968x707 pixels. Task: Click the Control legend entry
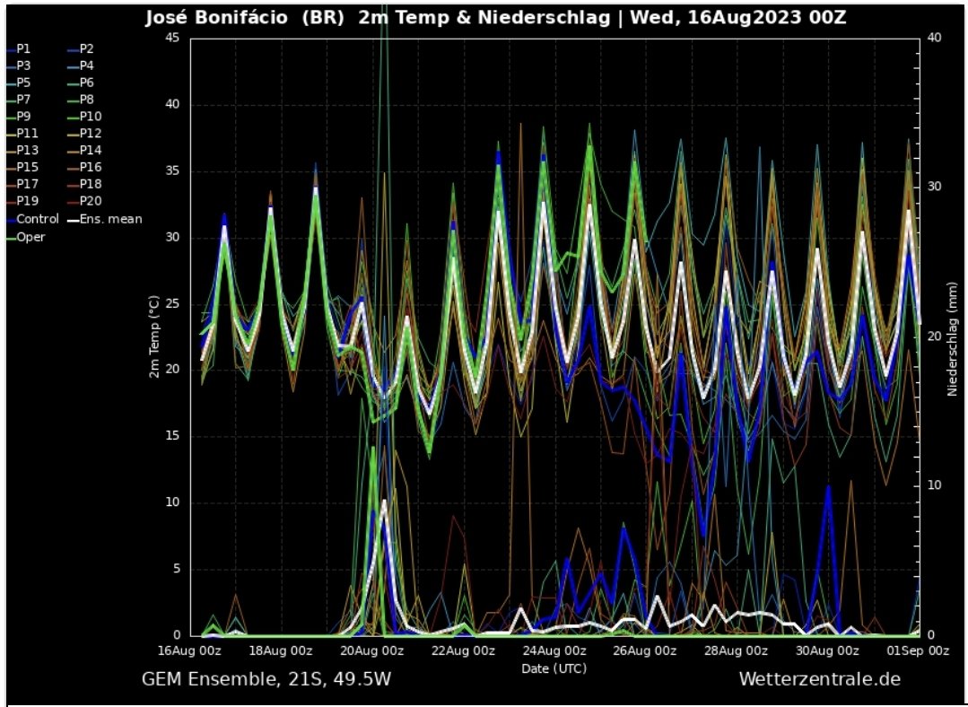(32, 219)
